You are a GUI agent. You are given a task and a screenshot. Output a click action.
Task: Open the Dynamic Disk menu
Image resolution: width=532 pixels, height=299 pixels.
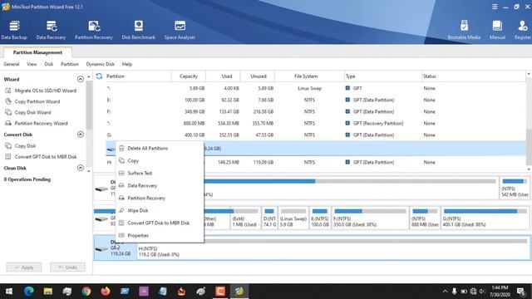pos(100,64)
